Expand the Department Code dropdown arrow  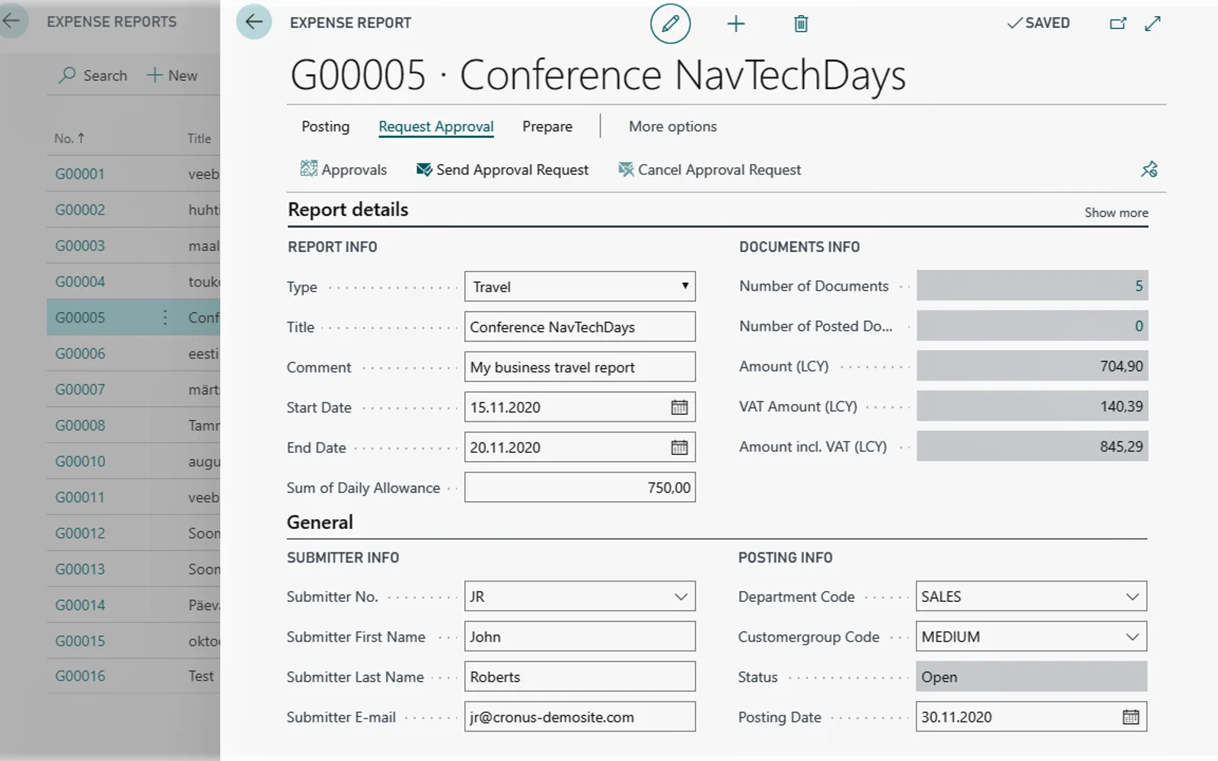point(1132,597)
